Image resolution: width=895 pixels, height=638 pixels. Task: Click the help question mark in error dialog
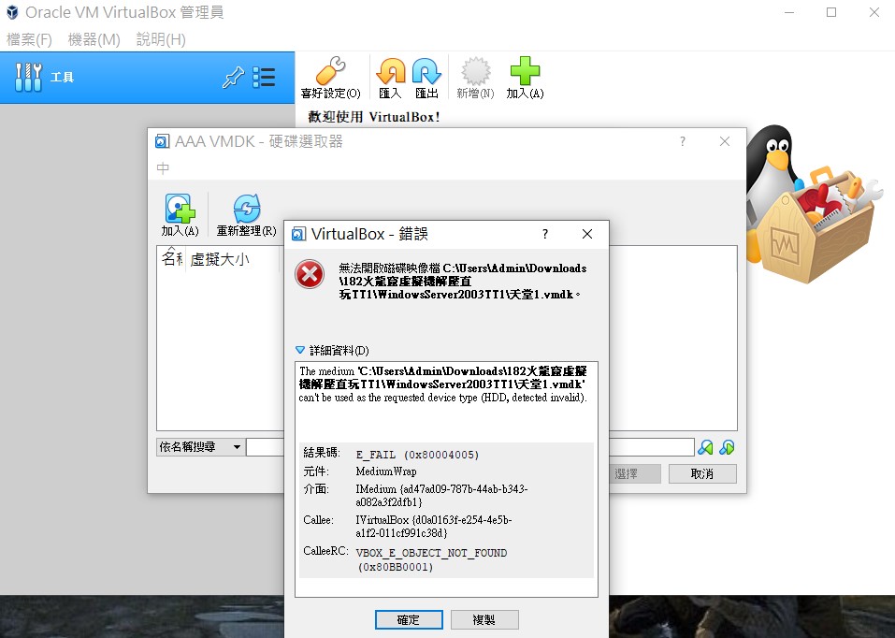(x=545, y=234)
